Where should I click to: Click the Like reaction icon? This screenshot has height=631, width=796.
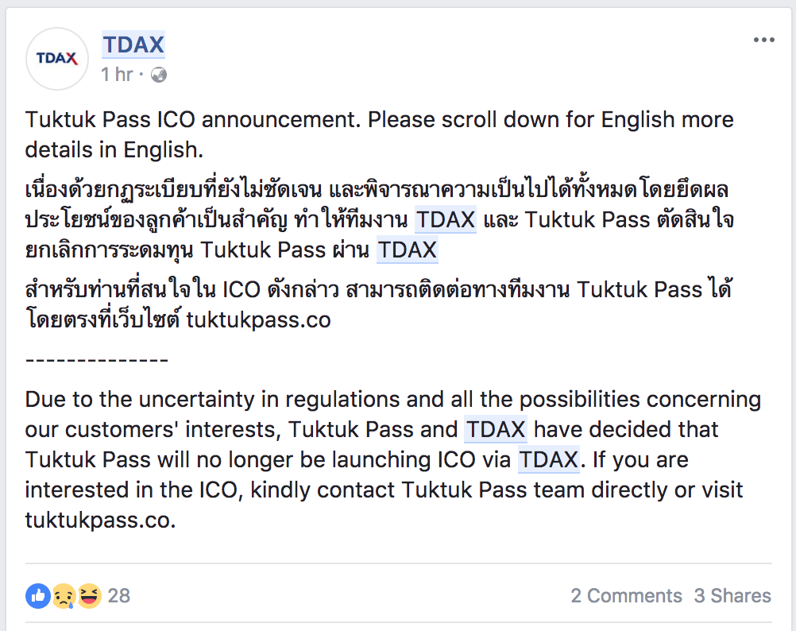click(37, 595)
